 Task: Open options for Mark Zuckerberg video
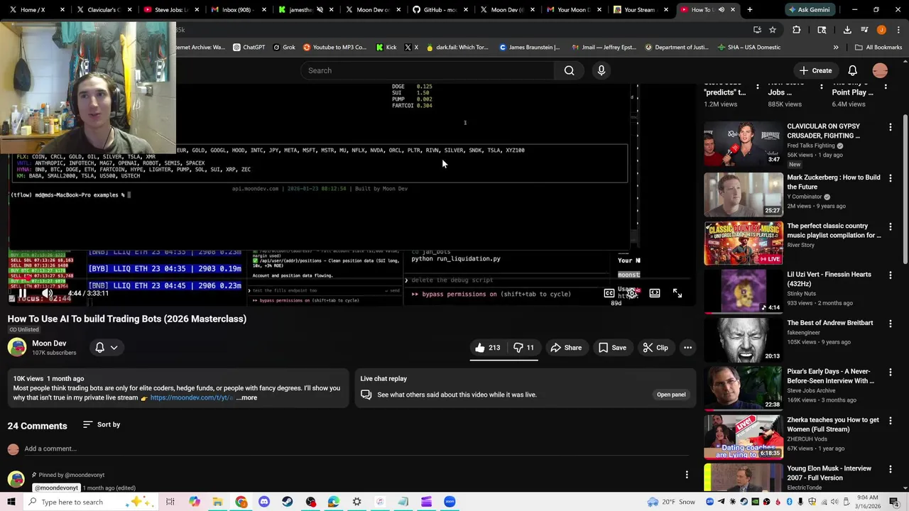(x=890, y=178)
